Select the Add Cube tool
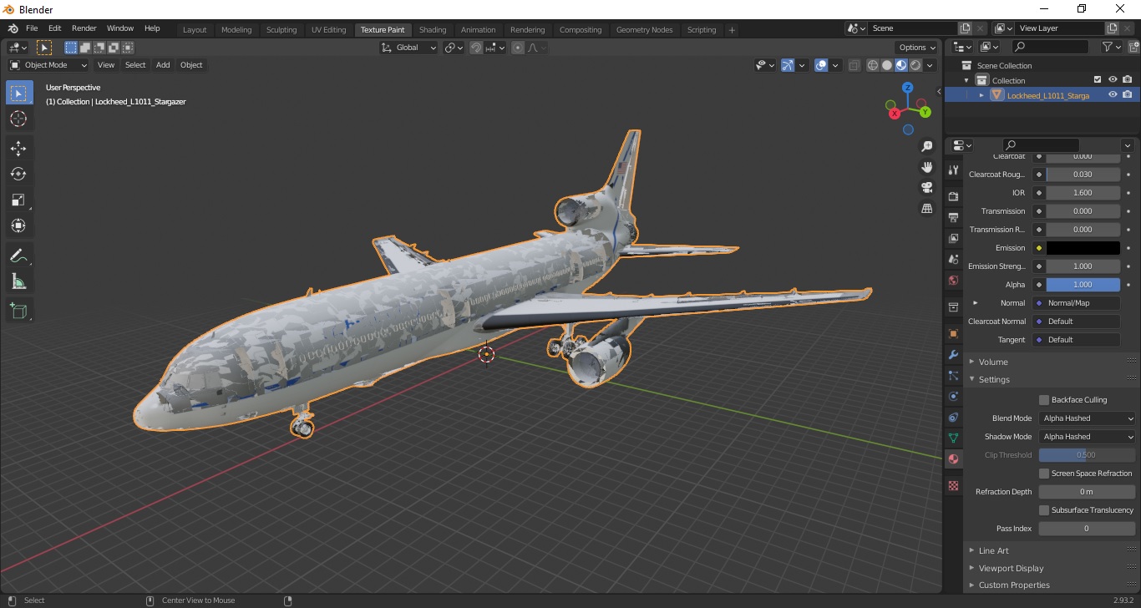The width and height of the screenshot is (1141, 608). (x=18, y=312)
